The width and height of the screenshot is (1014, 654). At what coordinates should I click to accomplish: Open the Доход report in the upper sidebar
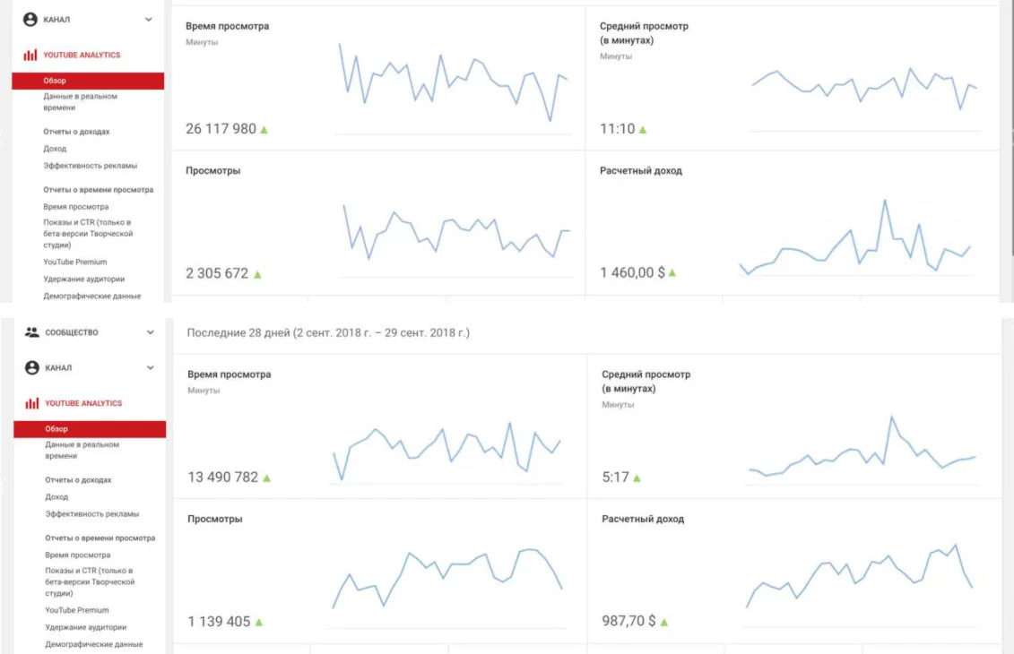coord(55,149)
